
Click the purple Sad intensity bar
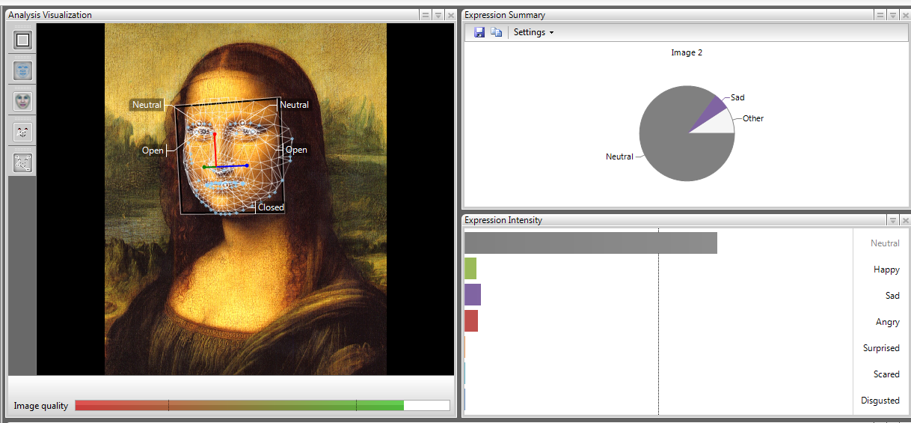pyautogui.click(x=473, y=294)
